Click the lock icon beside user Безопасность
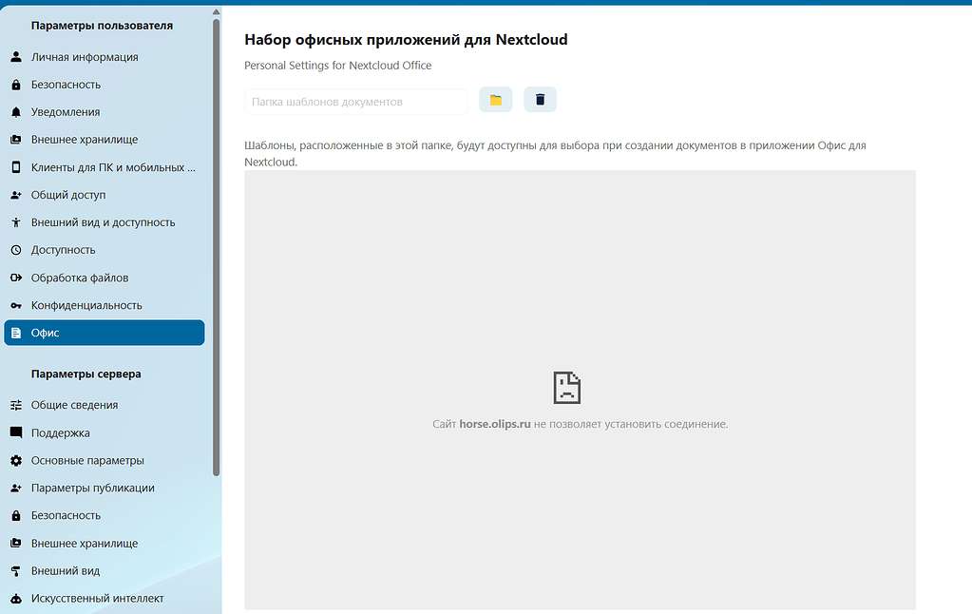 [x=16, y=85]
